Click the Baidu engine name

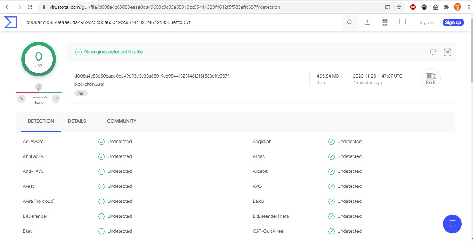pyautogui.click(x=258, y=201)
